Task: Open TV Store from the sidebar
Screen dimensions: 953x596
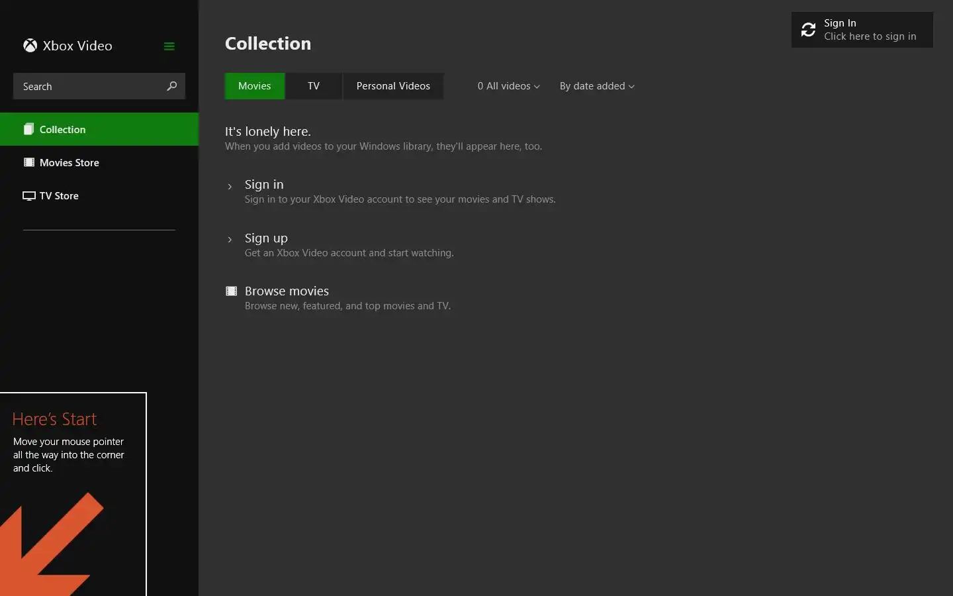Action: tap(99, 196)
